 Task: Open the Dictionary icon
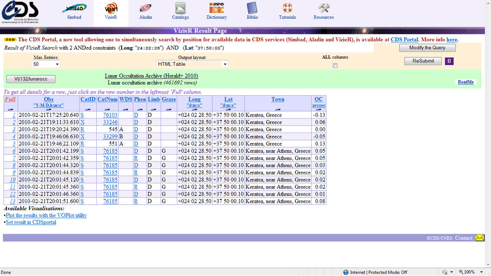tap(217, 8)
